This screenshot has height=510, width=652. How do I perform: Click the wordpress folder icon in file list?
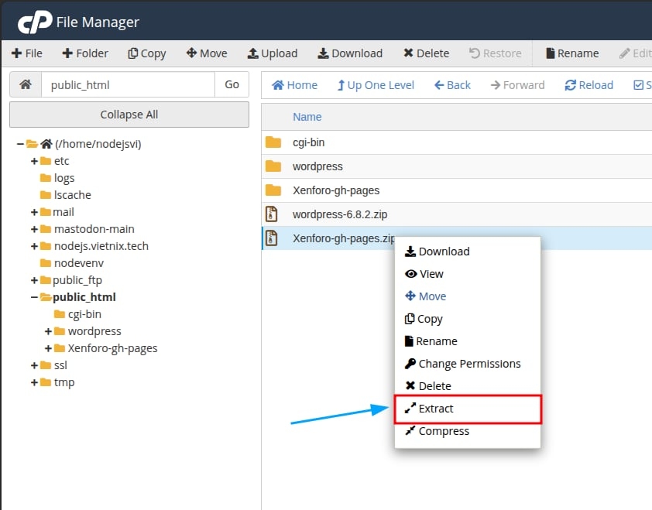pos(273,166)
